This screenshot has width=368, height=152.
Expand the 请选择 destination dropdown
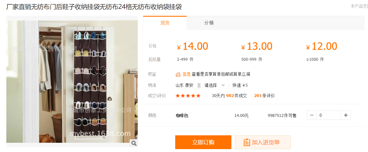tap(215, 85)
